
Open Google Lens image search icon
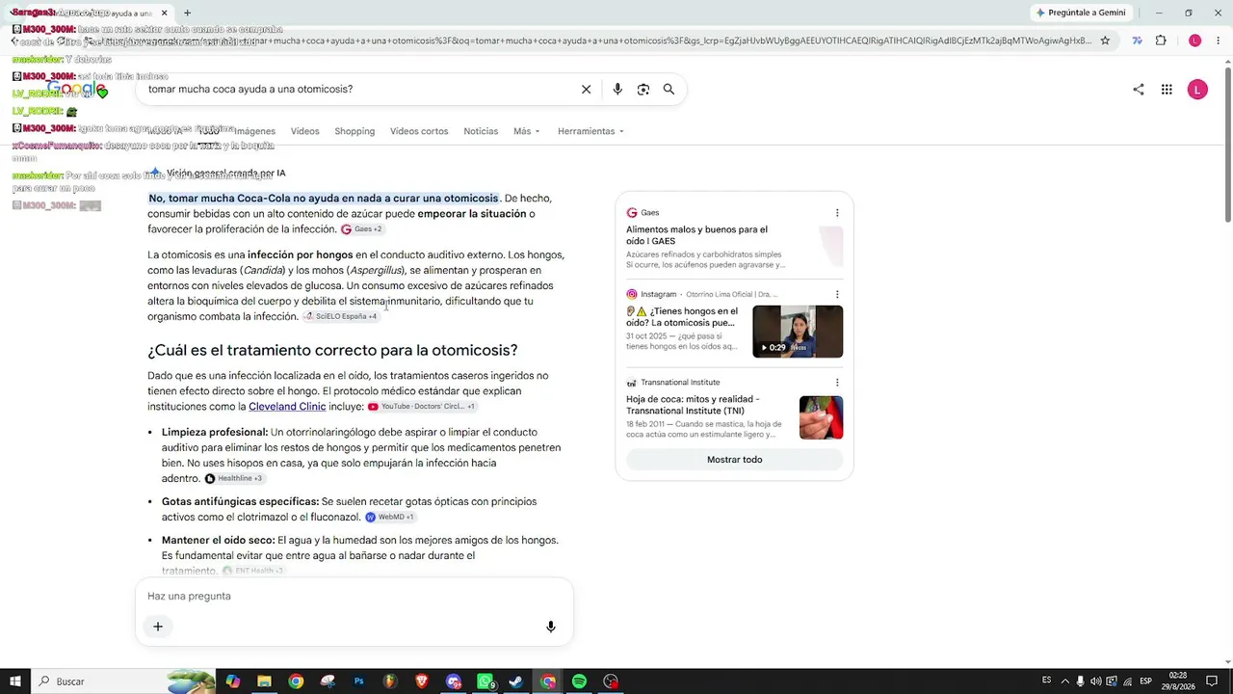643,90
